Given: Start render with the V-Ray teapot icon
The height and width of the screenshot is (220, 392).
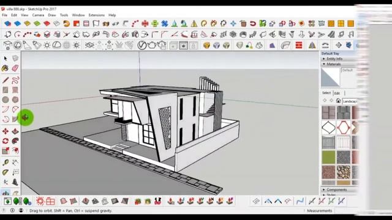Looking at the screenshot, I should click(x=152, y=45).
